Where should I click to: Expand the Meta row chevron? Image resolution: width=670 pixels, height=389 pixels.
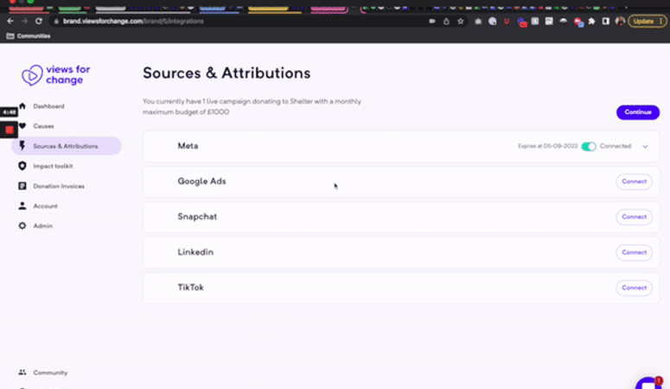click(x=645, y=146)
